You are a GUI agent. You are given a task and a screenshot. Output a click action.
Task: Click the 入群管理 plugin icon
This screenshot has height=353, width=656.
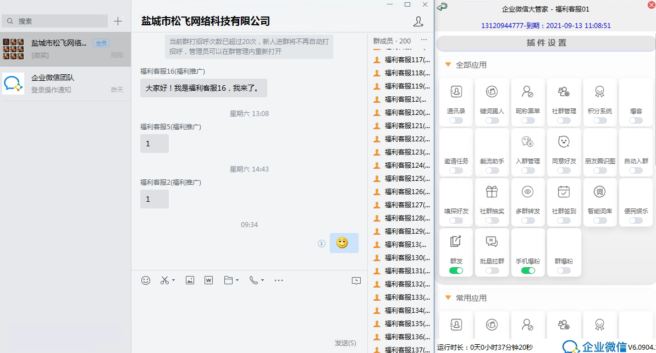527,142
